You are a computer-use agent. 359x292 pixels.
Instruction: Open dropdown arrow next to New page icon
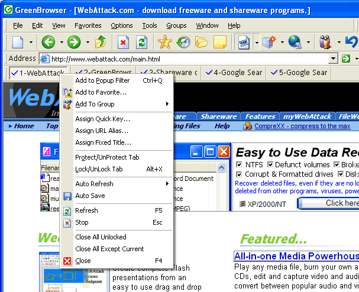point(31,42)
